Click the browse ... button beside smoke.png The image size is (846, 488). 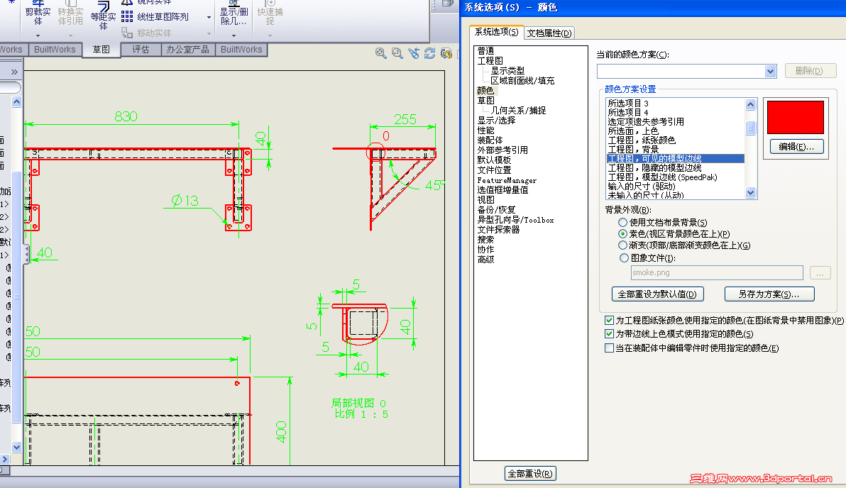point(820,273)
